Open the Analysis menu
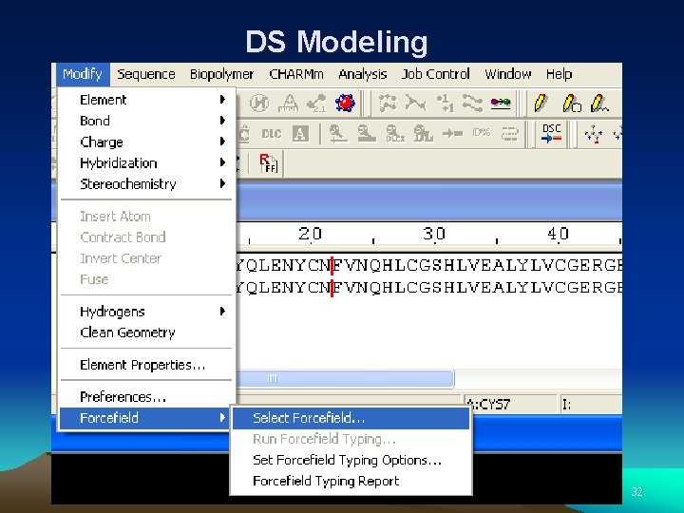The width and height of the screenshot is (684, 513). 363,74
